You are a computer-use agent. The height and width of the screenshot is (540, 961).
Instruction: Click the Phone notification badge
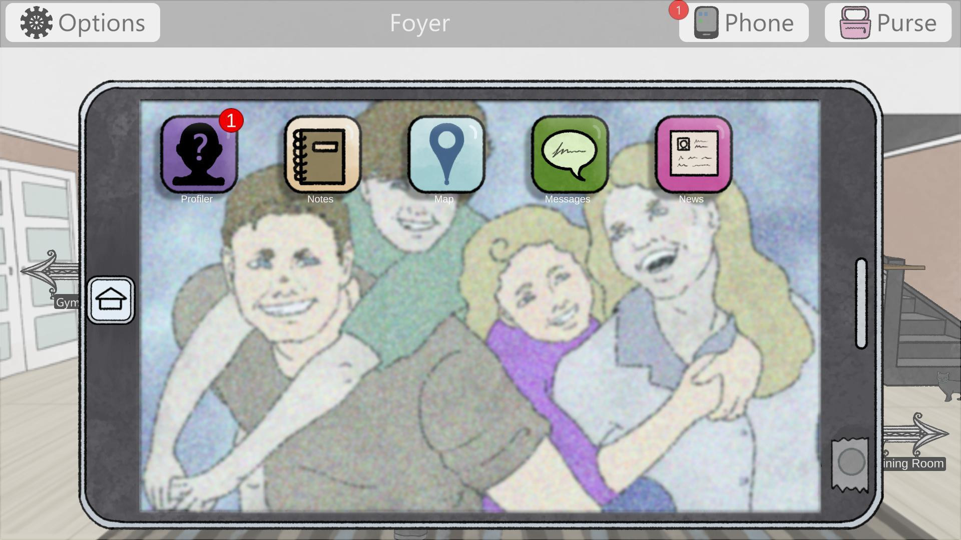pos(678,10)
